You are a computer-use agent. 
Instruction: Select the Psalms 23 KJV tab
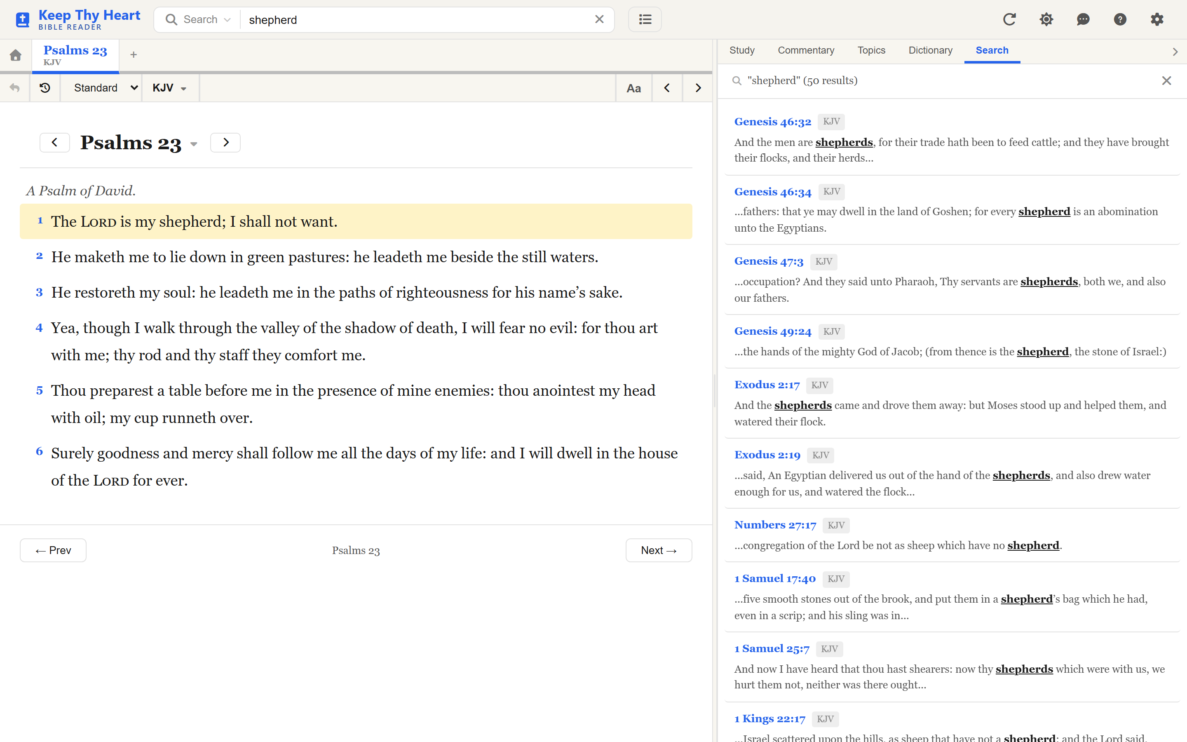click(x=75, y=56)
